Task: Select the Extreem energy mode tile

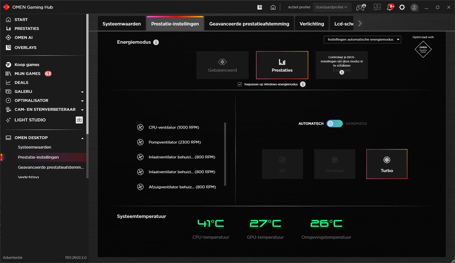Action: [x=342, y=65]
